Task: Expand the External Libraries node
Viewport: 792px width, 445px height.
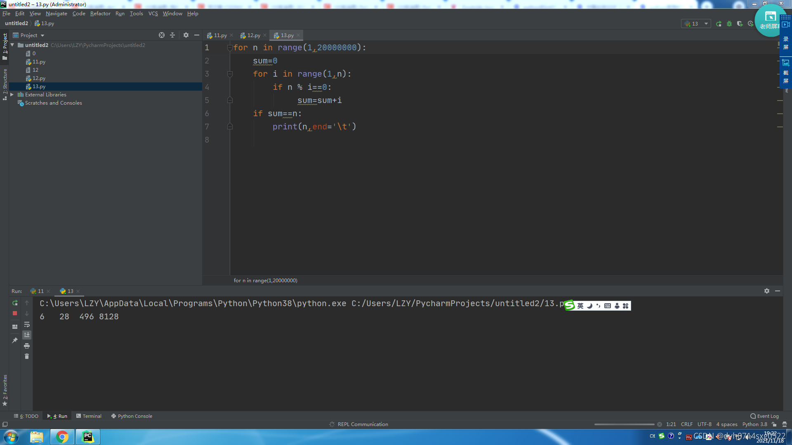Action: (x=12, y=95)
